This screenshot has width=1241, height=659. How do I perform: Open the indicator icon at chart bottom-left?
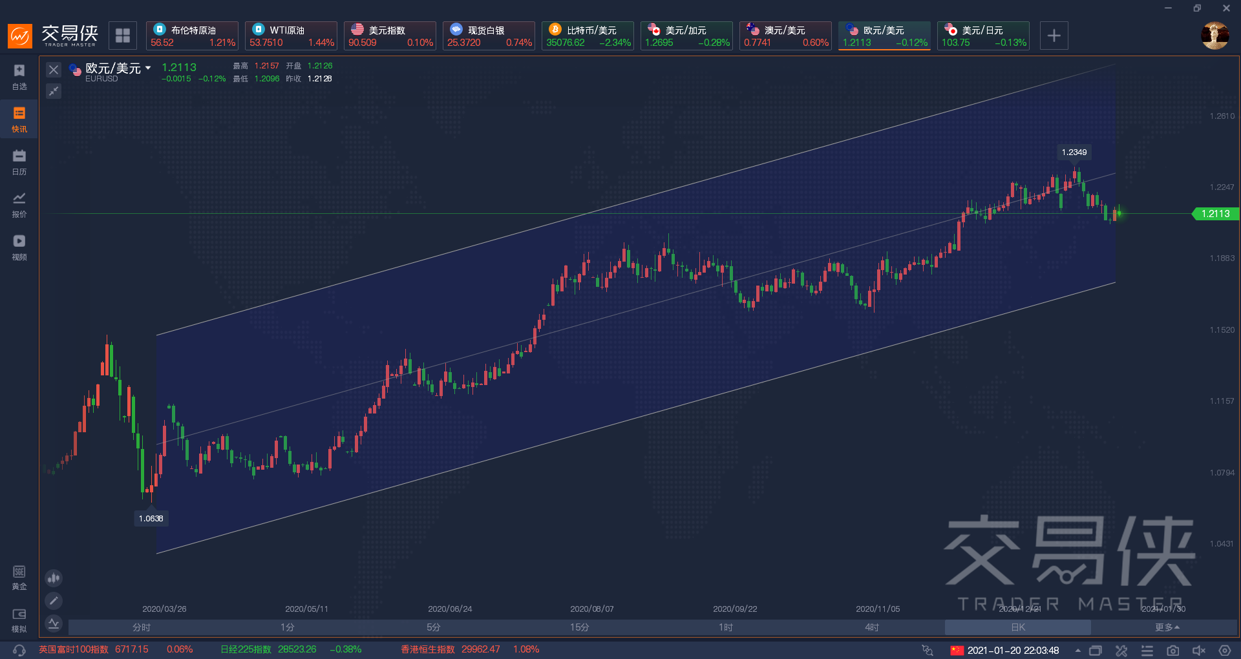[54, 623]
